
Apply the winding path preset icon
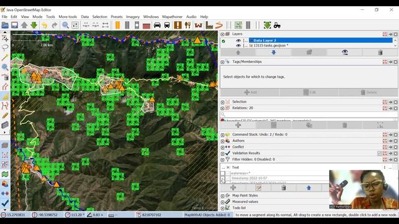click(x=219, y=25)
